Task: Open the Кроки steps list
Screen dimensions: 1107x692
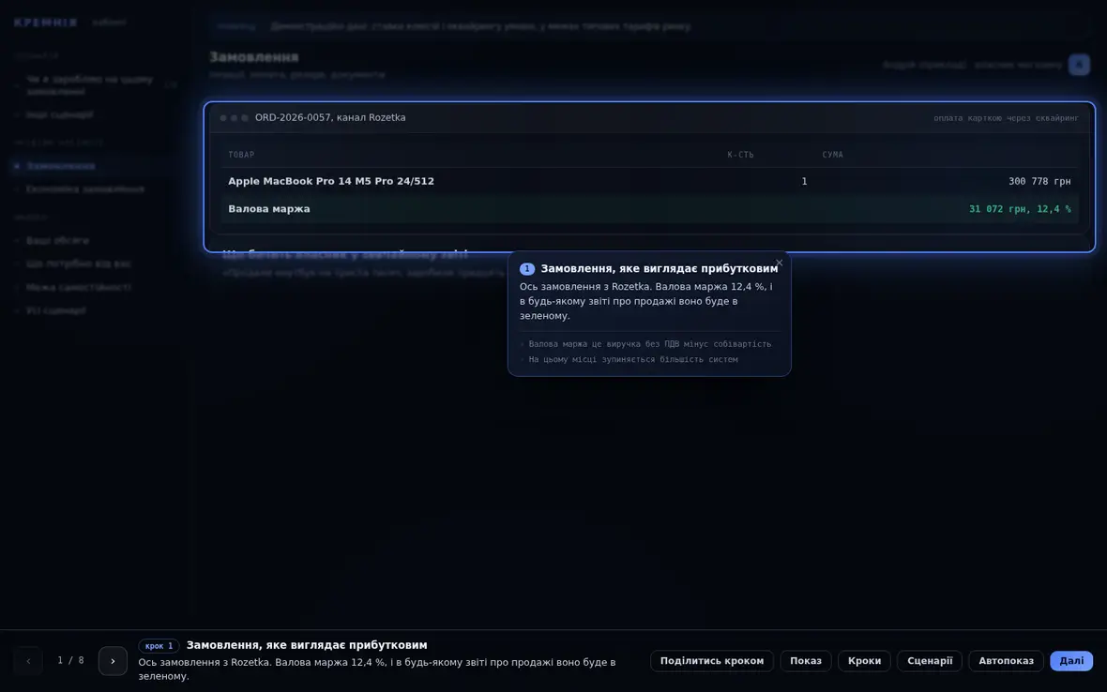Action: pyautogui.click(x=864, y=661)
